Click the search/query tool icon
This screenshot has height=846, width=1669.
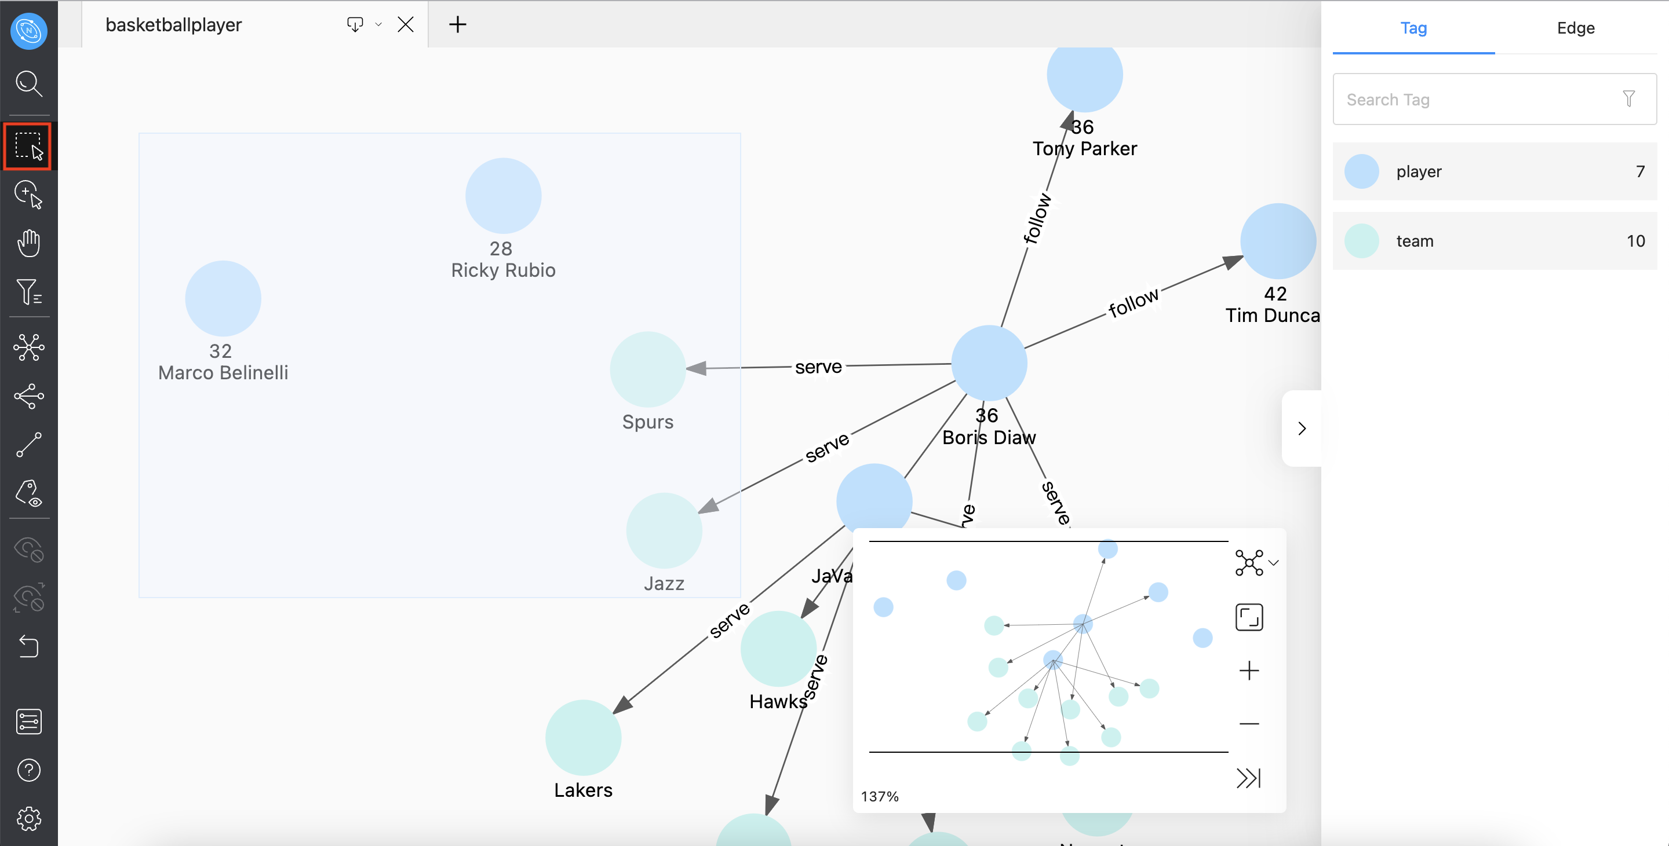tap(29, 84)
